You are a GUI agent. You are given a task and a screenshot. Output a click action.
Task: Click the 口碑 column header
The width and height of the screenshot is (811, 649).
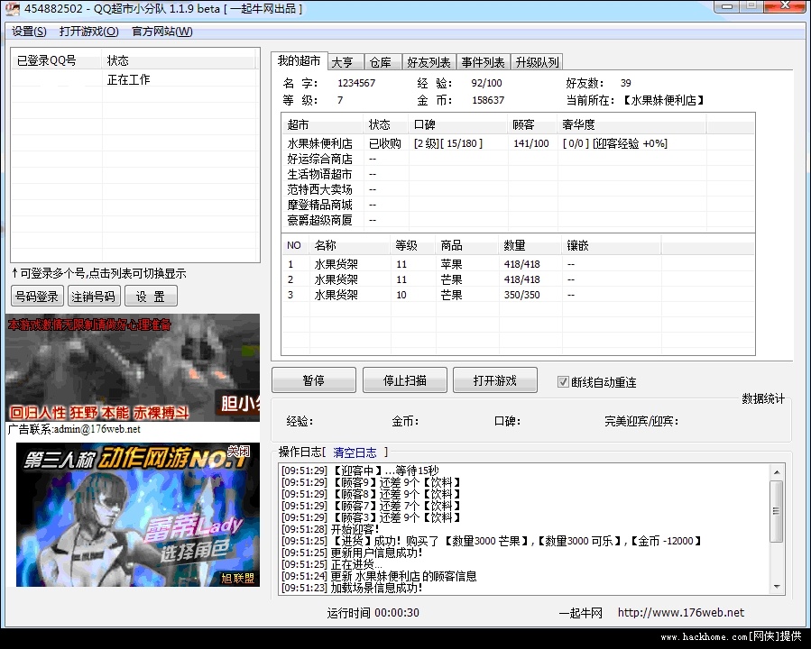pos(457,124)
